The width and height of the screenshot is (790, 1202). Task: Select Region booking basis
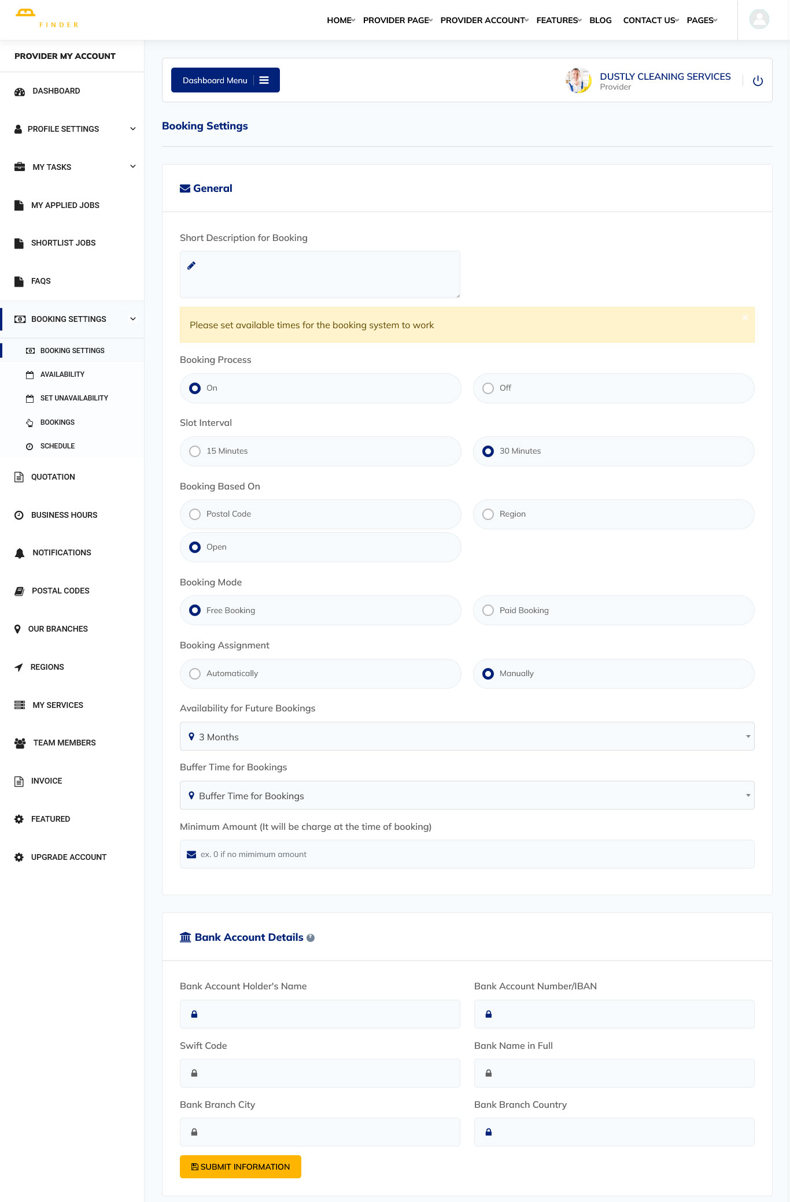pos(488,514)
